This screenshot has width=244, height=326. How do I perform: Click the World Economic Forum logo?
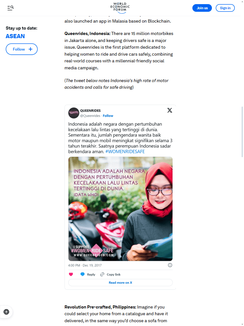tap(120, 8)
